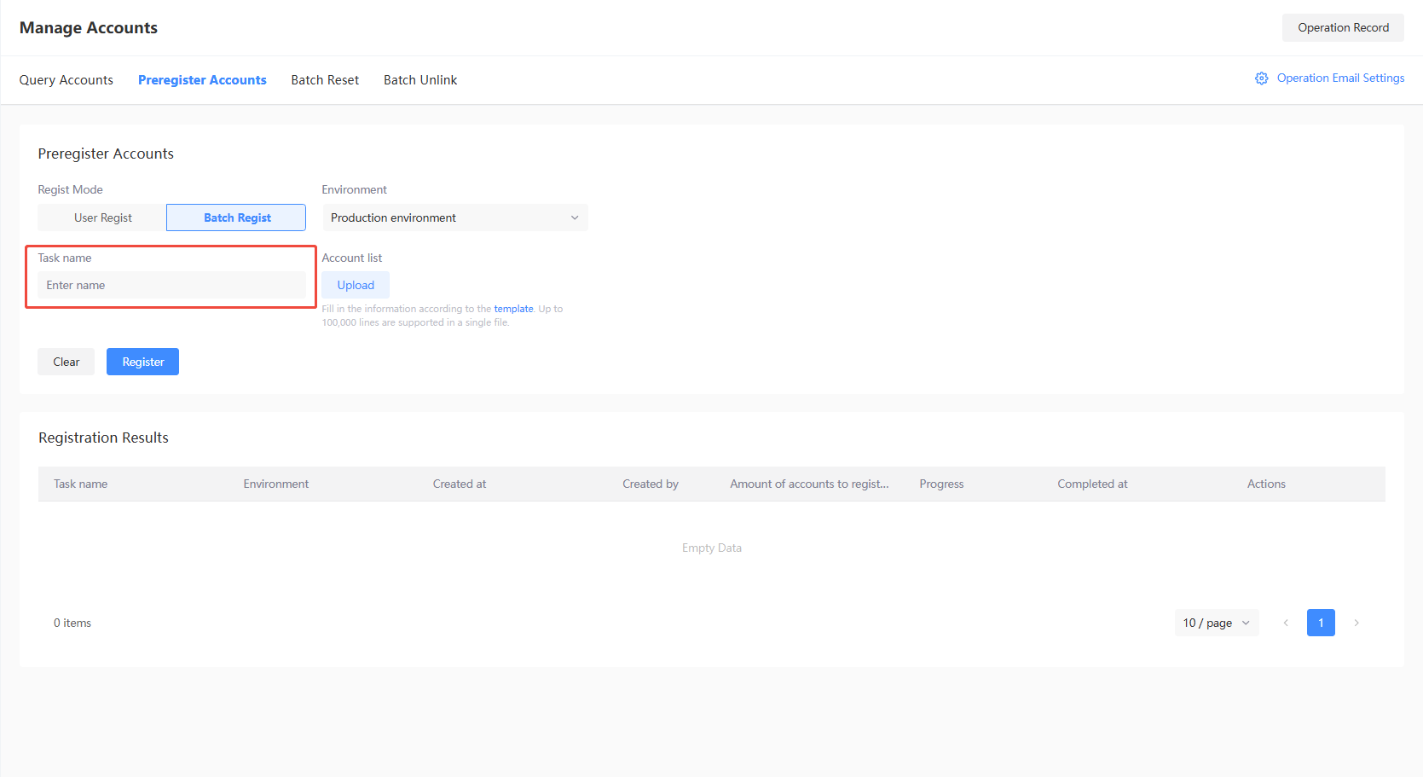Screen dimensions: 1423x777
Task: Switch to the Query Accounts tab
Action: tap(67, 80)
